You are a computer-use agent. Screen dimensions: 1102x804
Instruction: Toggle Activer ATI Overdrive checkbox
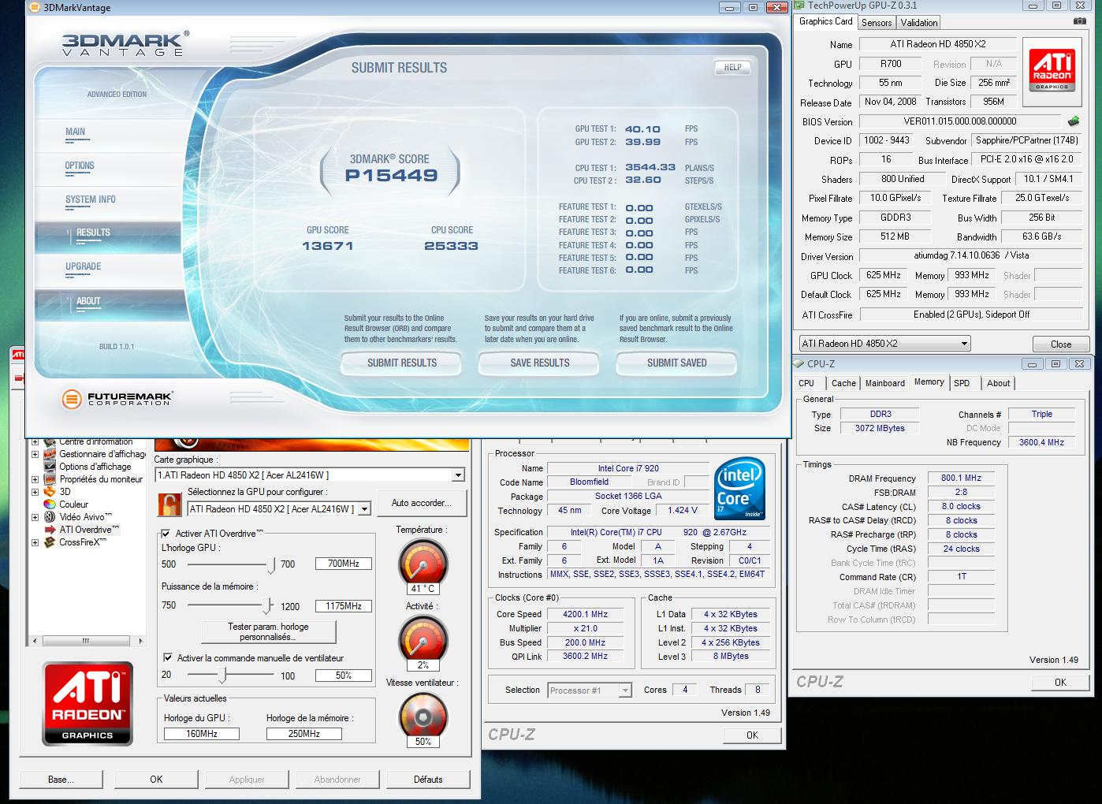[x=166, y=534]
